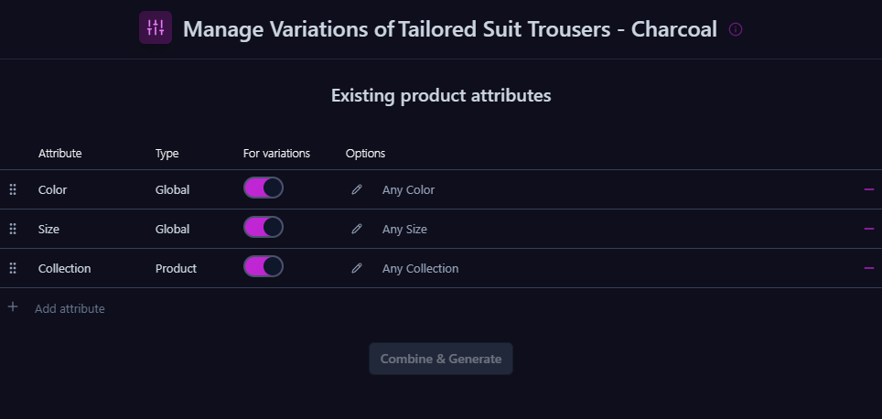This screenshot has width=882, height=419.
Task: Click the Add attribute link
Action: point(70,308)
